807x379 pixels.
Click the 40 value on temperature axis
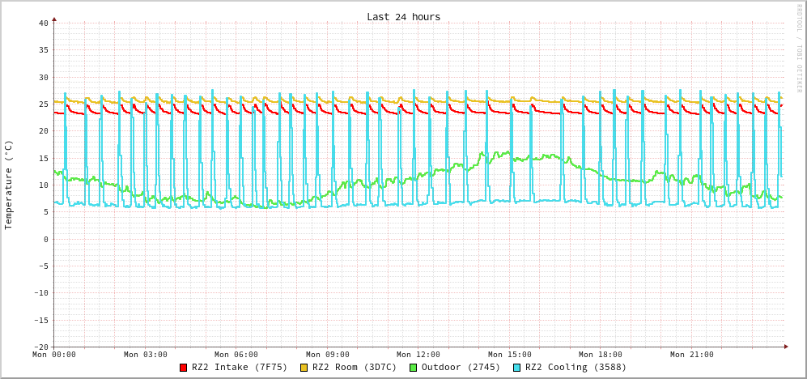click(x=43, y=23)
